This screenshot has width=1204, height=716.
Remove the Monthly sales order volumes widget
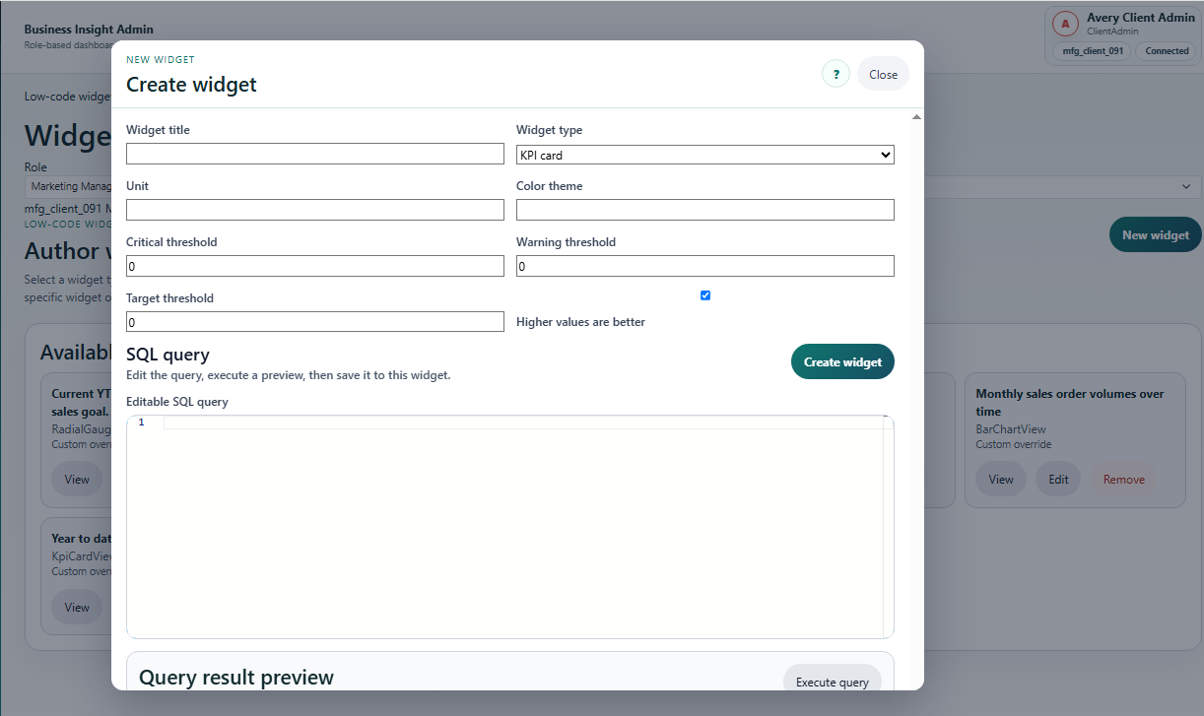pos(1124,480)
